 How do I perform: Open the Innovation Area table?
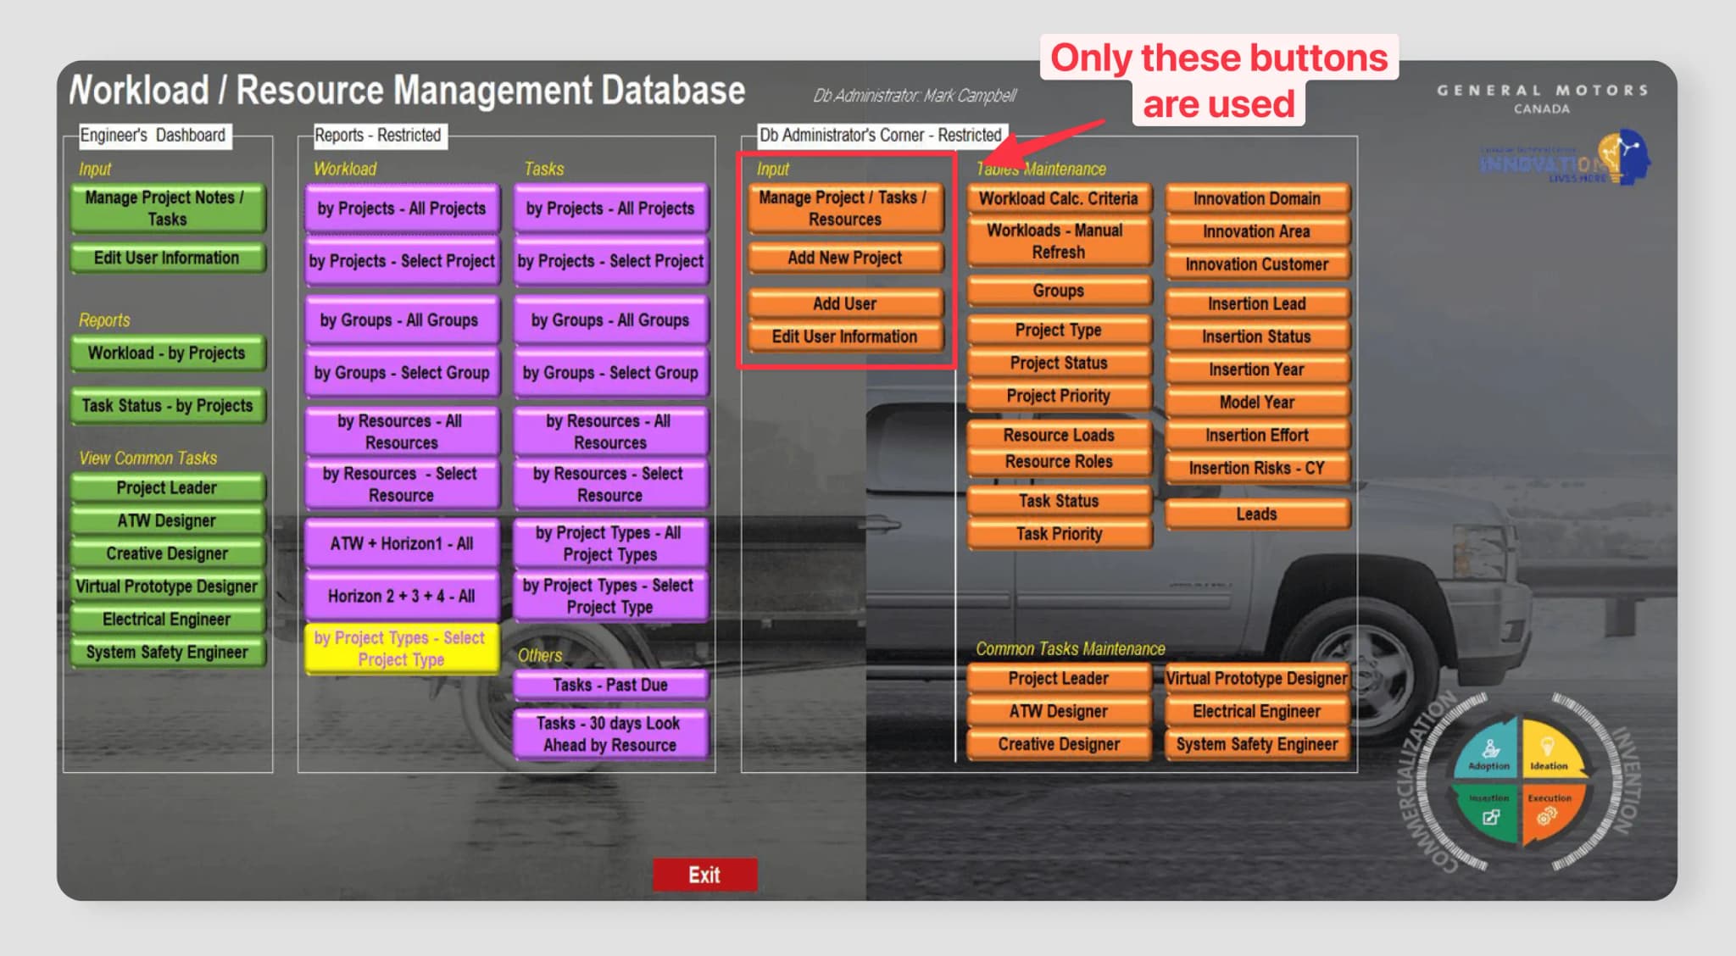click(1257, 231)
